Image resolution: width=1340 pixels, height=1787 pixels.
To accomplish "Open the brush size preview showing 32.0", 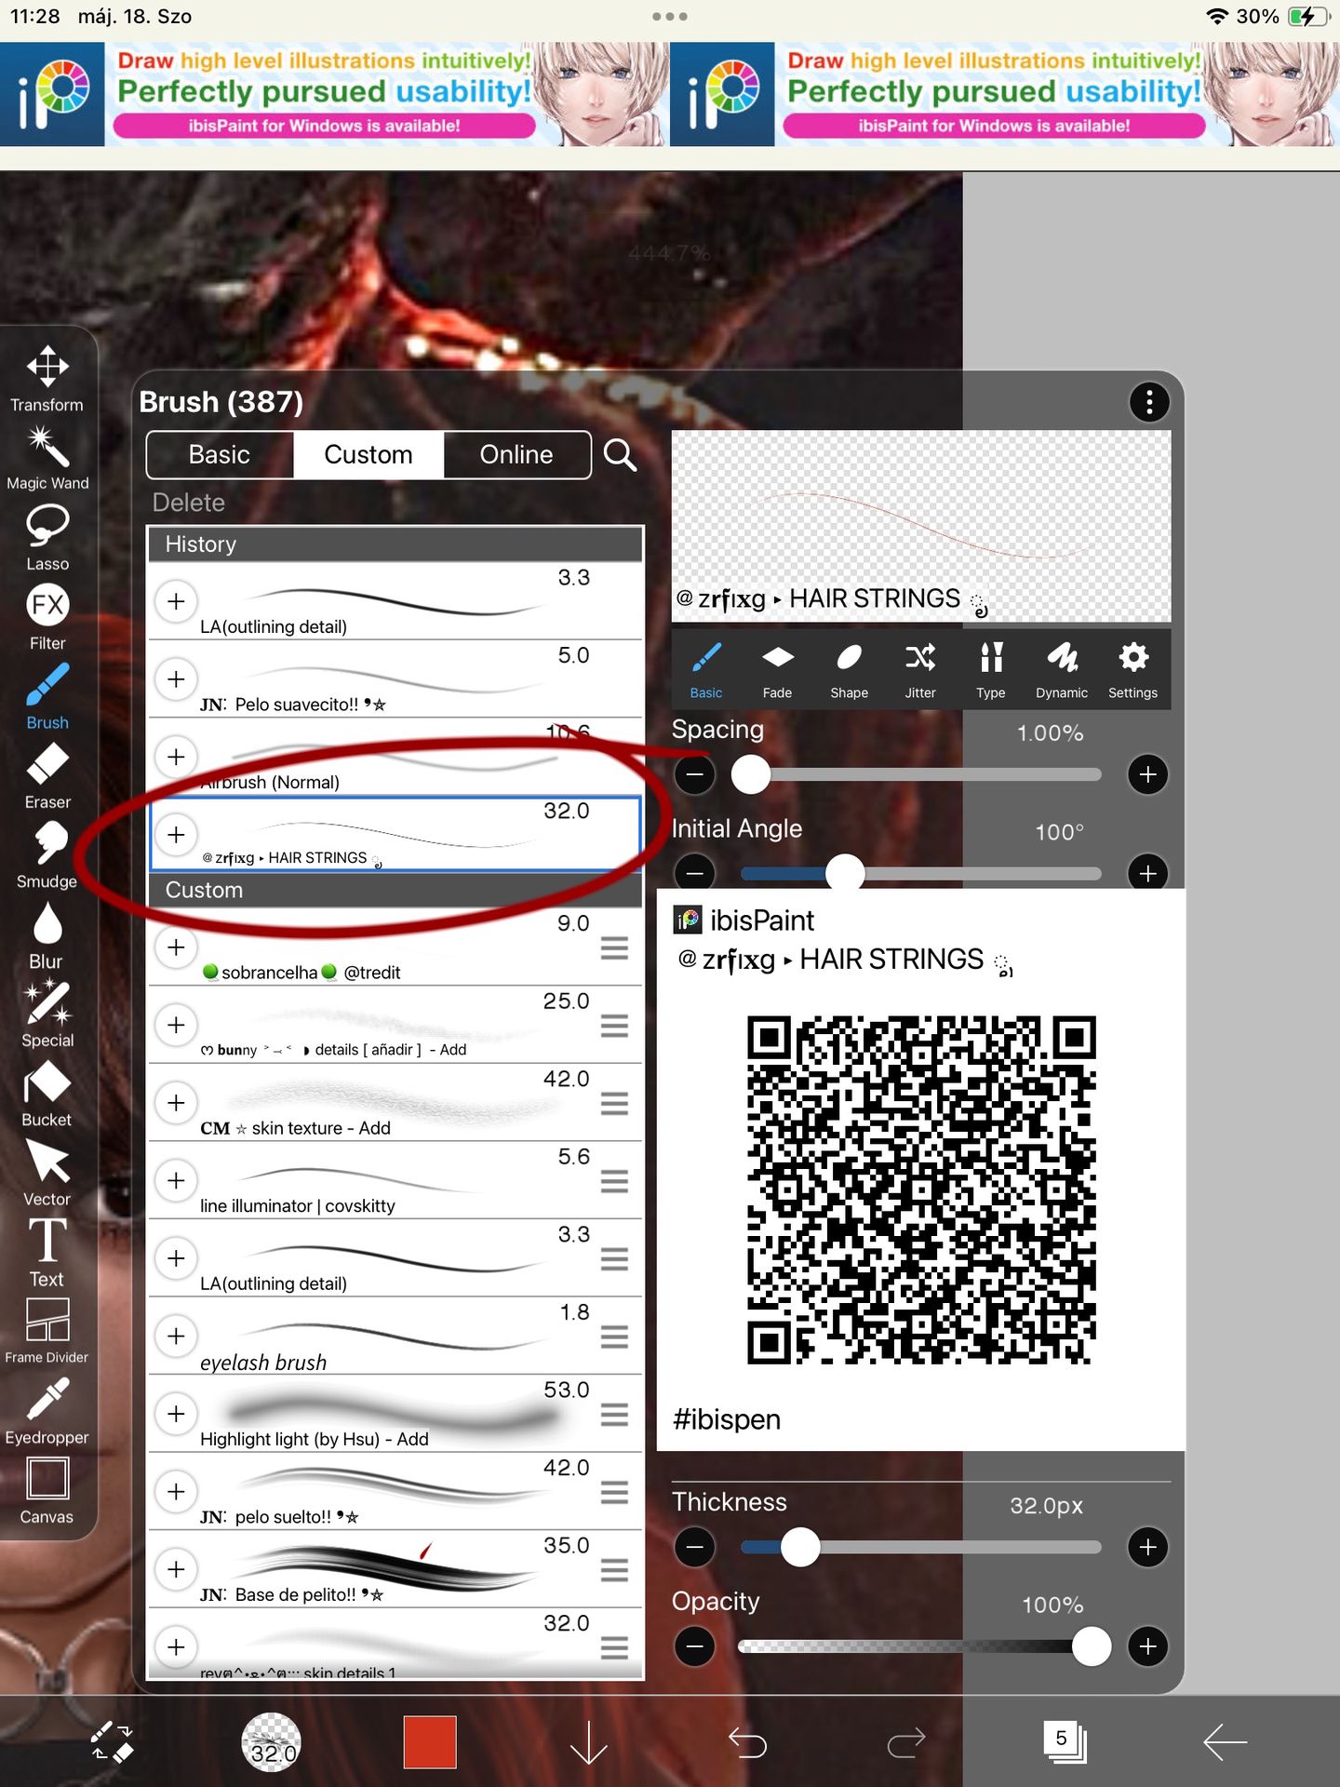I will 271,1741.
